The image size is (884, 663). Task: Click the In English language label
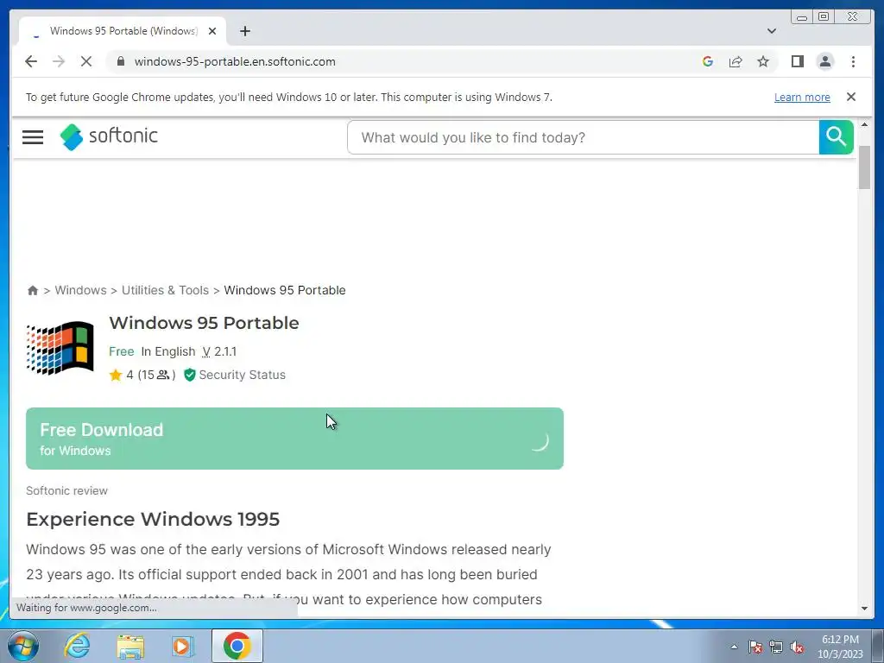pyautogui.click(x=168, y=352)
